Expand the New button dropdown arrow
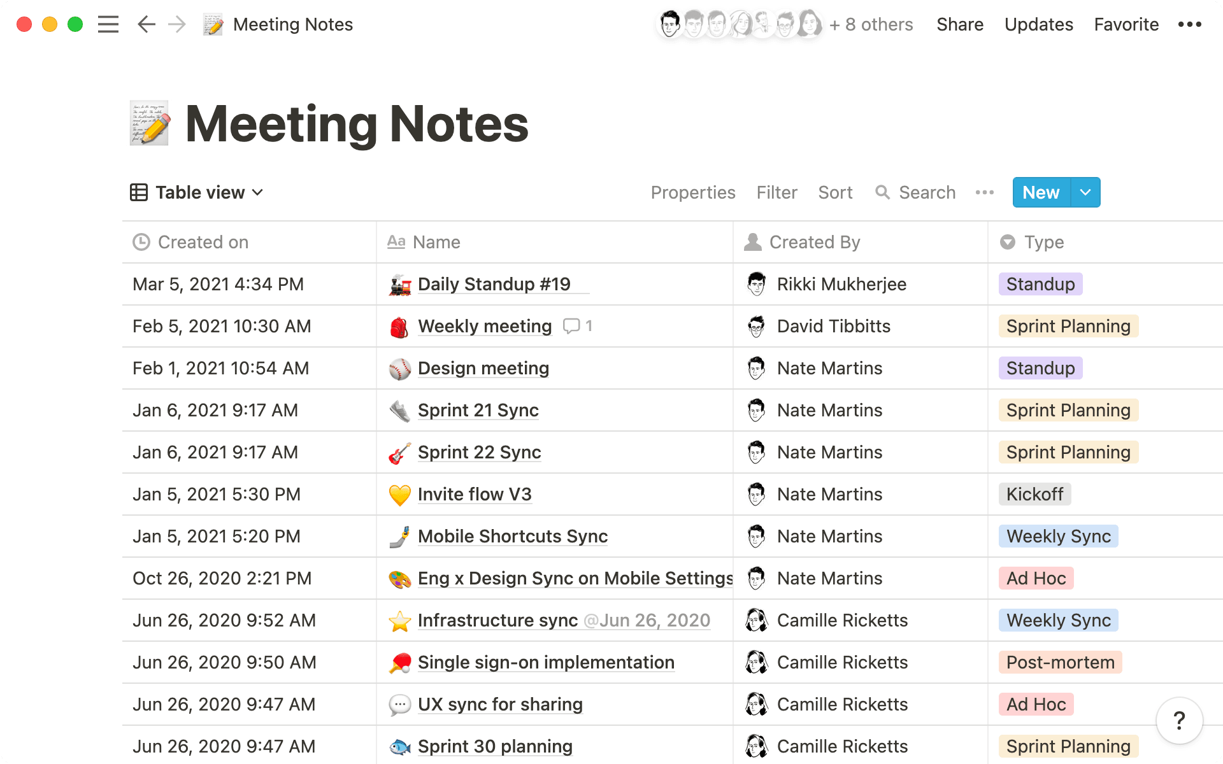Screen dimensions: 1223x764 [1085, 192]
